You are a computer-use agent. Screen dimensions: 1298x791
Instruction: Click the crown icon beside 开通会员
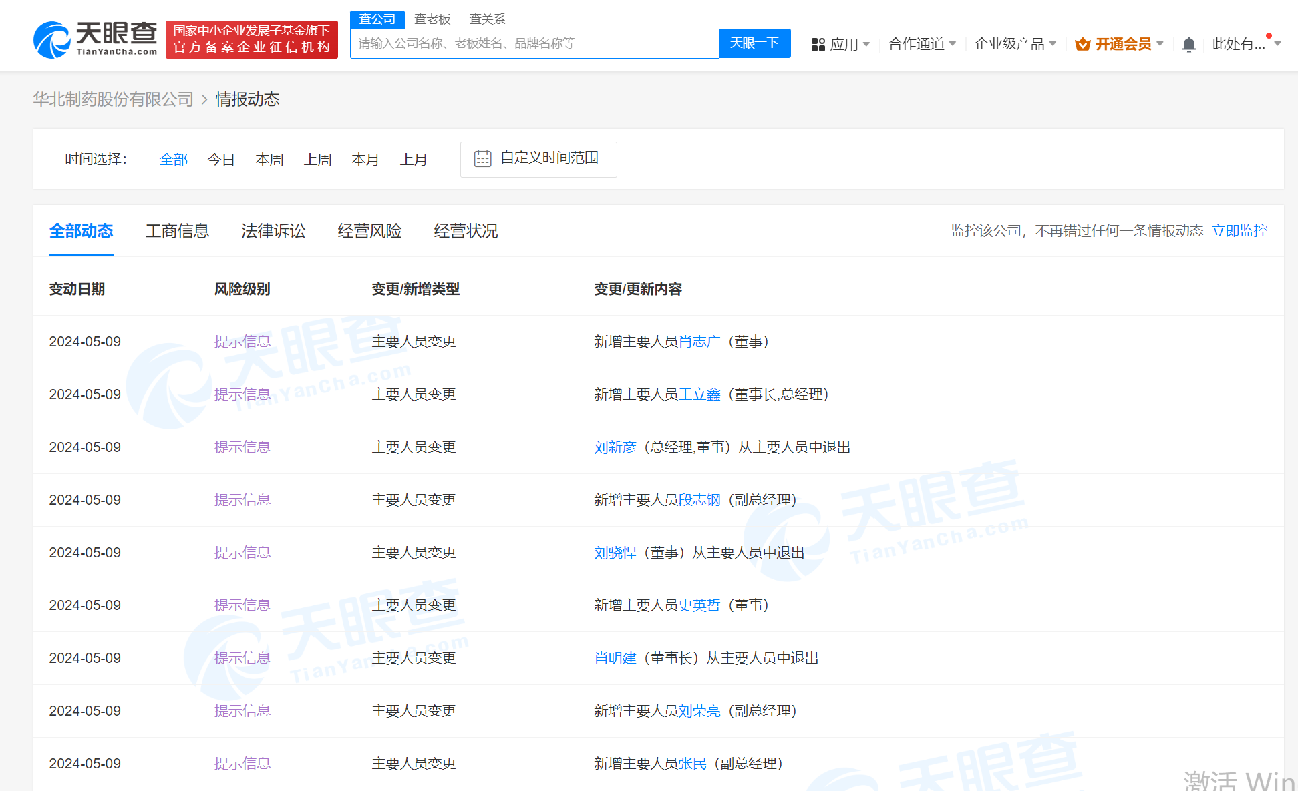point(1082,43)
